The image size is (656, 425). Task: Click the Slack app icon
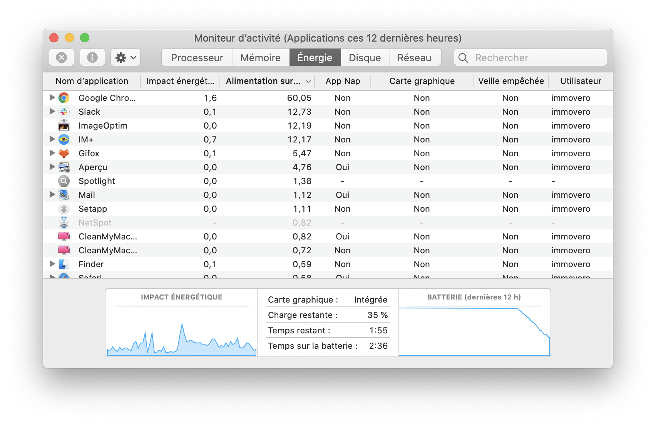tap(64, 112)
